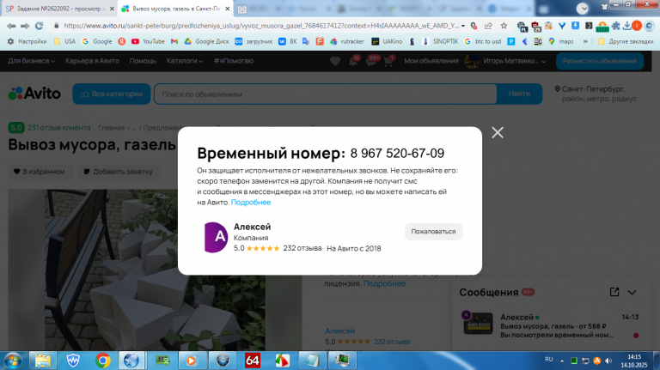Image resolution: width=660 pixels, height=370 pixels.
Task: Expand the Игорь Матвииш... profile menu
Action: click(505, 62)
